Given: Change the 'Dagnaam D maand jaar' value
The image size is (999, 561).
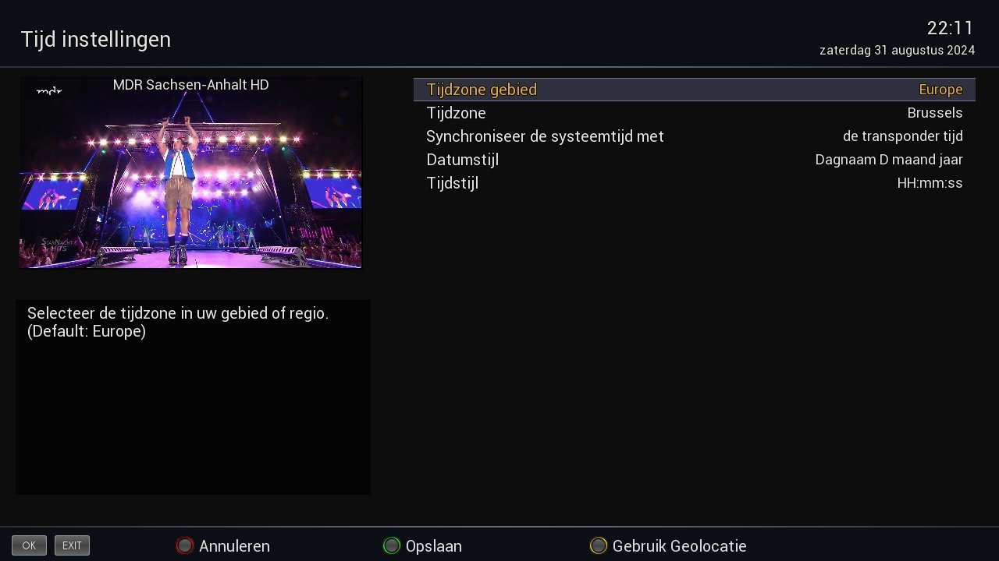Looking at the screenshot, I should 888,160.
